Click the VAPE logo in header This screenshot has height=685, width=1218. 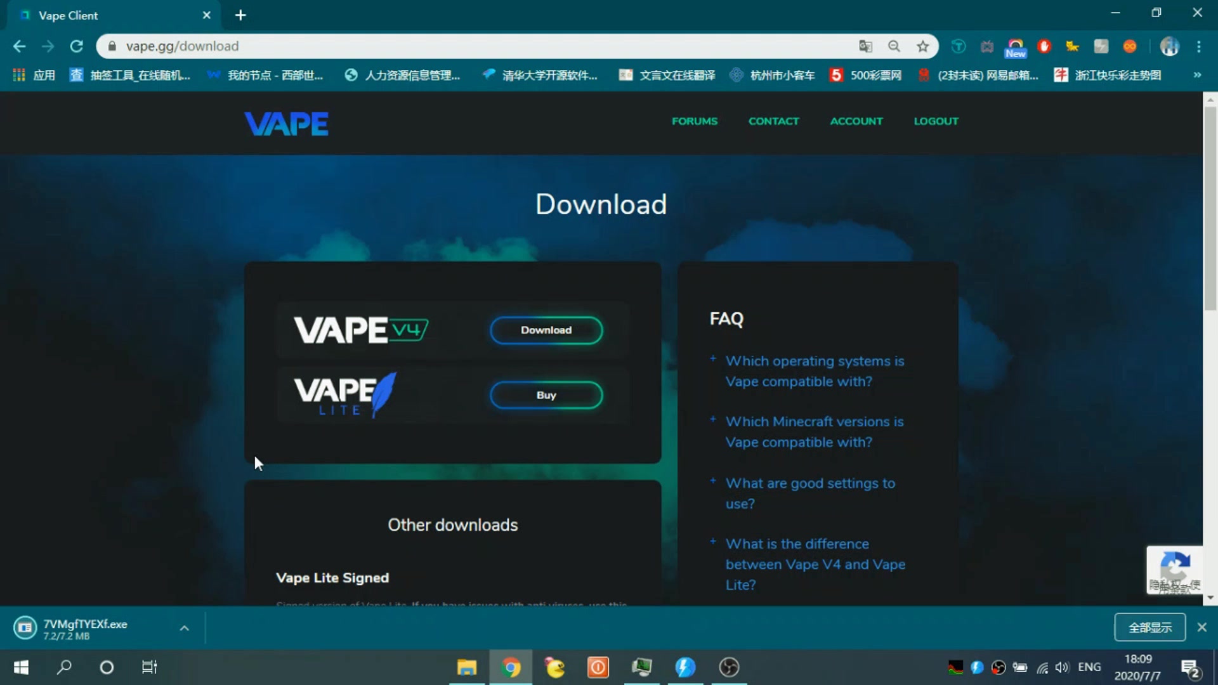(287, 124)
